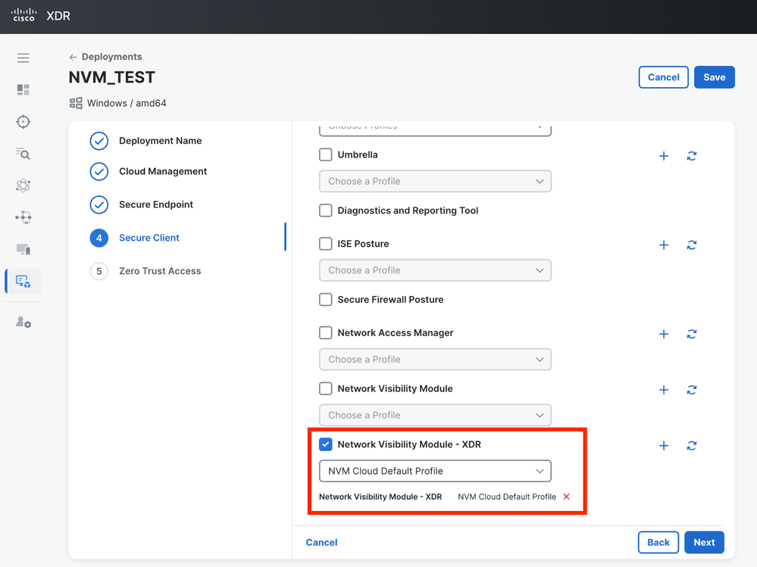Image resolution: width=757 pixels, height=567 pixels.
Task: Click the Next button
Action: (x=704, y=543)
